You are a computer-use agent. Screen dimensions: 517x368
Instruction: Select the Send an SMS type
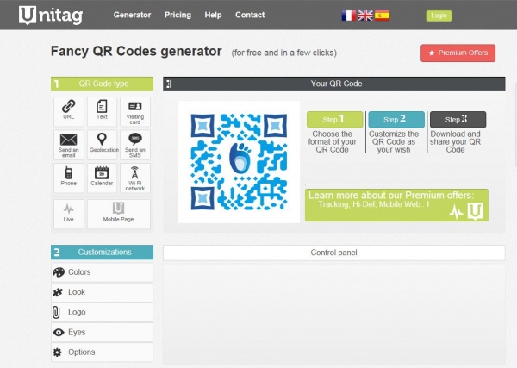[135, 145]
